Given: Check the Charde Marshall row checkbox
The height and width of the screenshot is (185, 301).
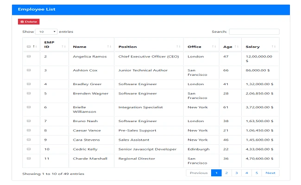Looking at the screenshot, I should point(29,159).
